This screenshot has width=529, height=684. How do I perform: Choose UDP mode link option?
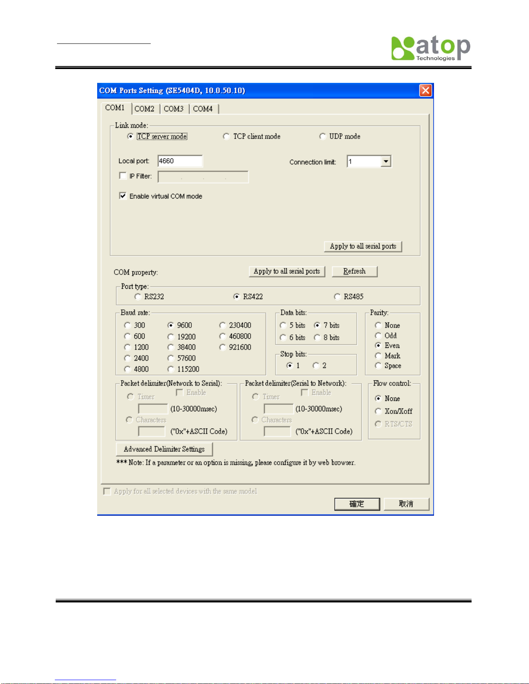(x=322, y=136)
